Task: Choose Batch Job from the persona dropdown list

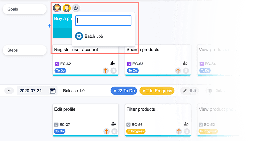Action: click(x=103, y=36)
